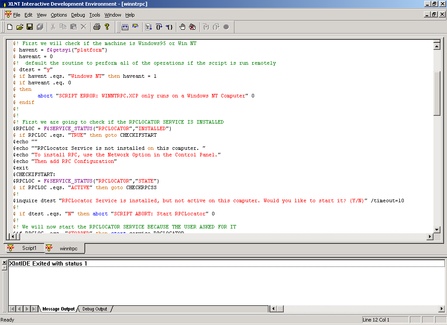The image size is (447, 325).
Task: Click the step over braces icon
Action: tap(159, 27)
